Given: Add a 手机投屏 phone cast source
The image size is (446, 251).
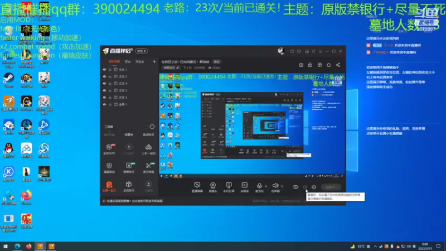Looking at the screenshot, I should pos(229,187).
